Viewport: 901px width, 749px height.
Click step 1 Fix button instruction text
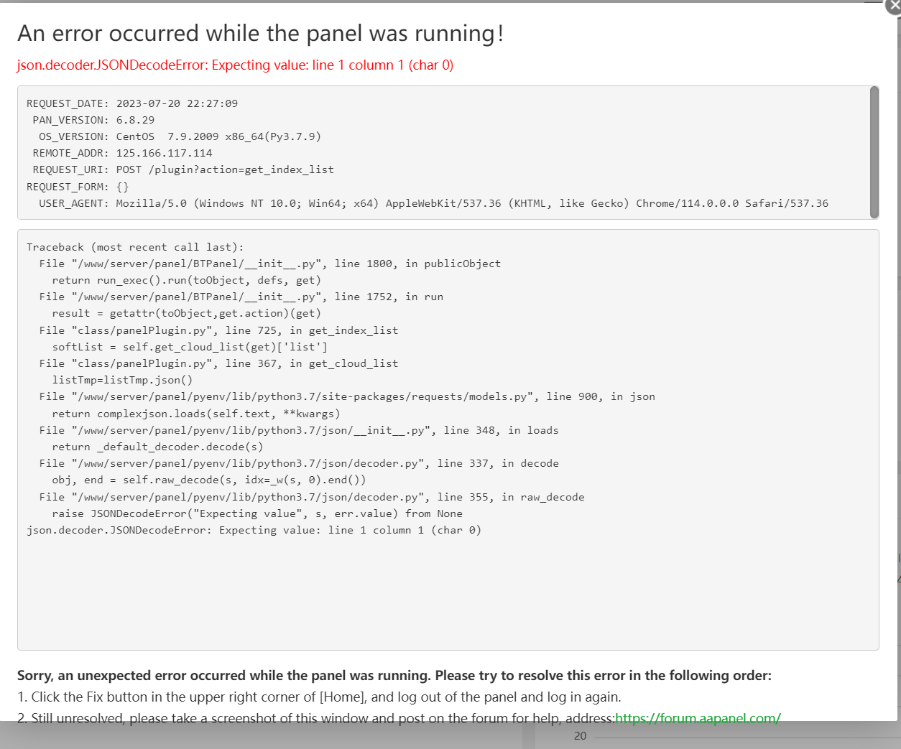click(x=319, y=697)
